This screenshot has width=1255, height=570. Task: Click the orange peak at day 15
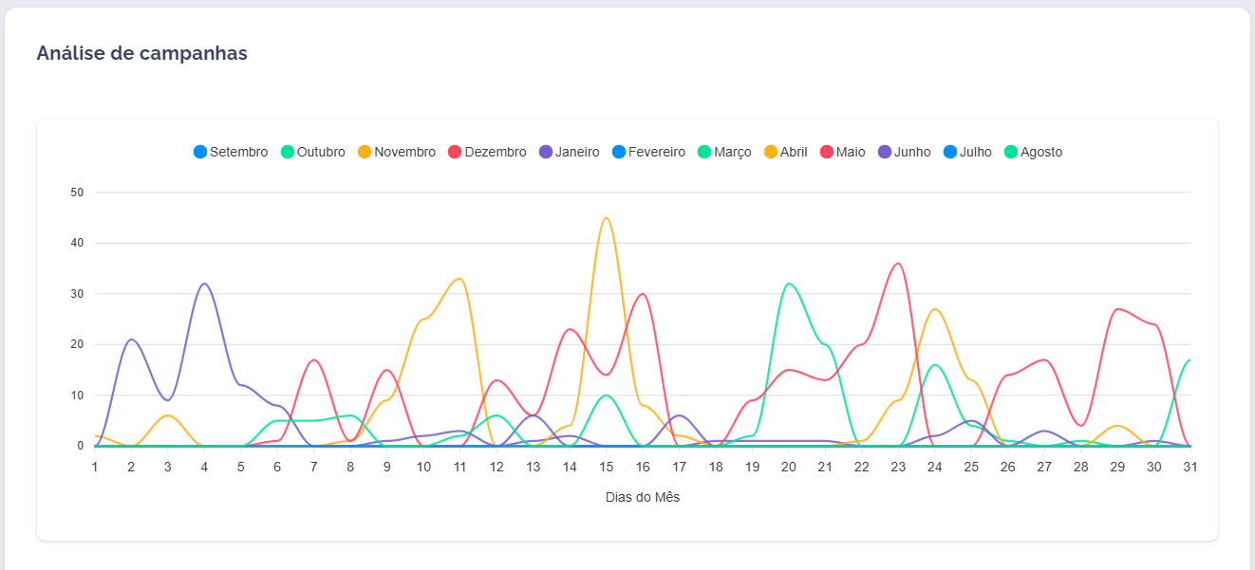coord(606,218)
